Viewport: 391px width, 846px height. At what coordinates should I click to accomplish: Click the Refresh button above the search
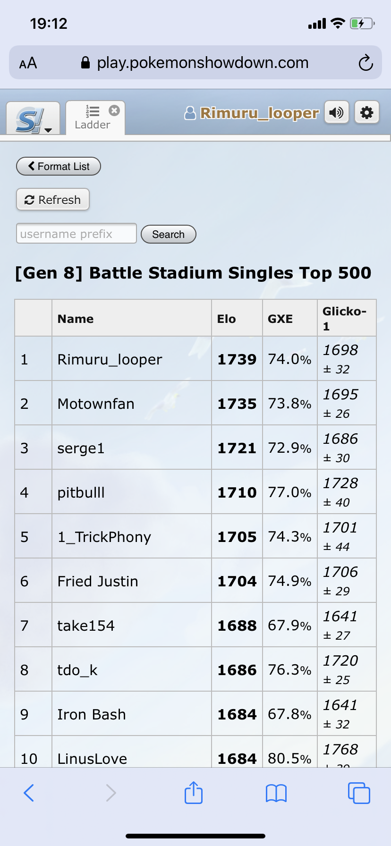point(52,200)
